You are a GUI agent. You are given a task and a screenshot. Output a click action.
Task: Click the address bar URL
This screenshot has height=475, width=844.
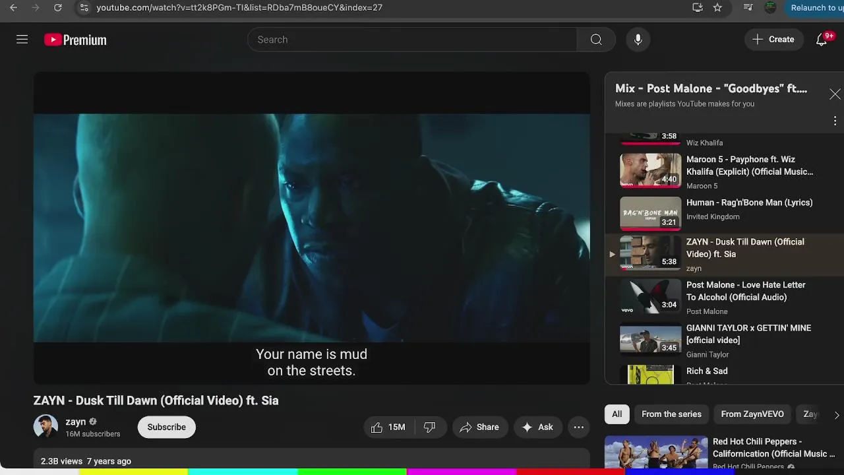pyautogui.click(x=239, y=8)
